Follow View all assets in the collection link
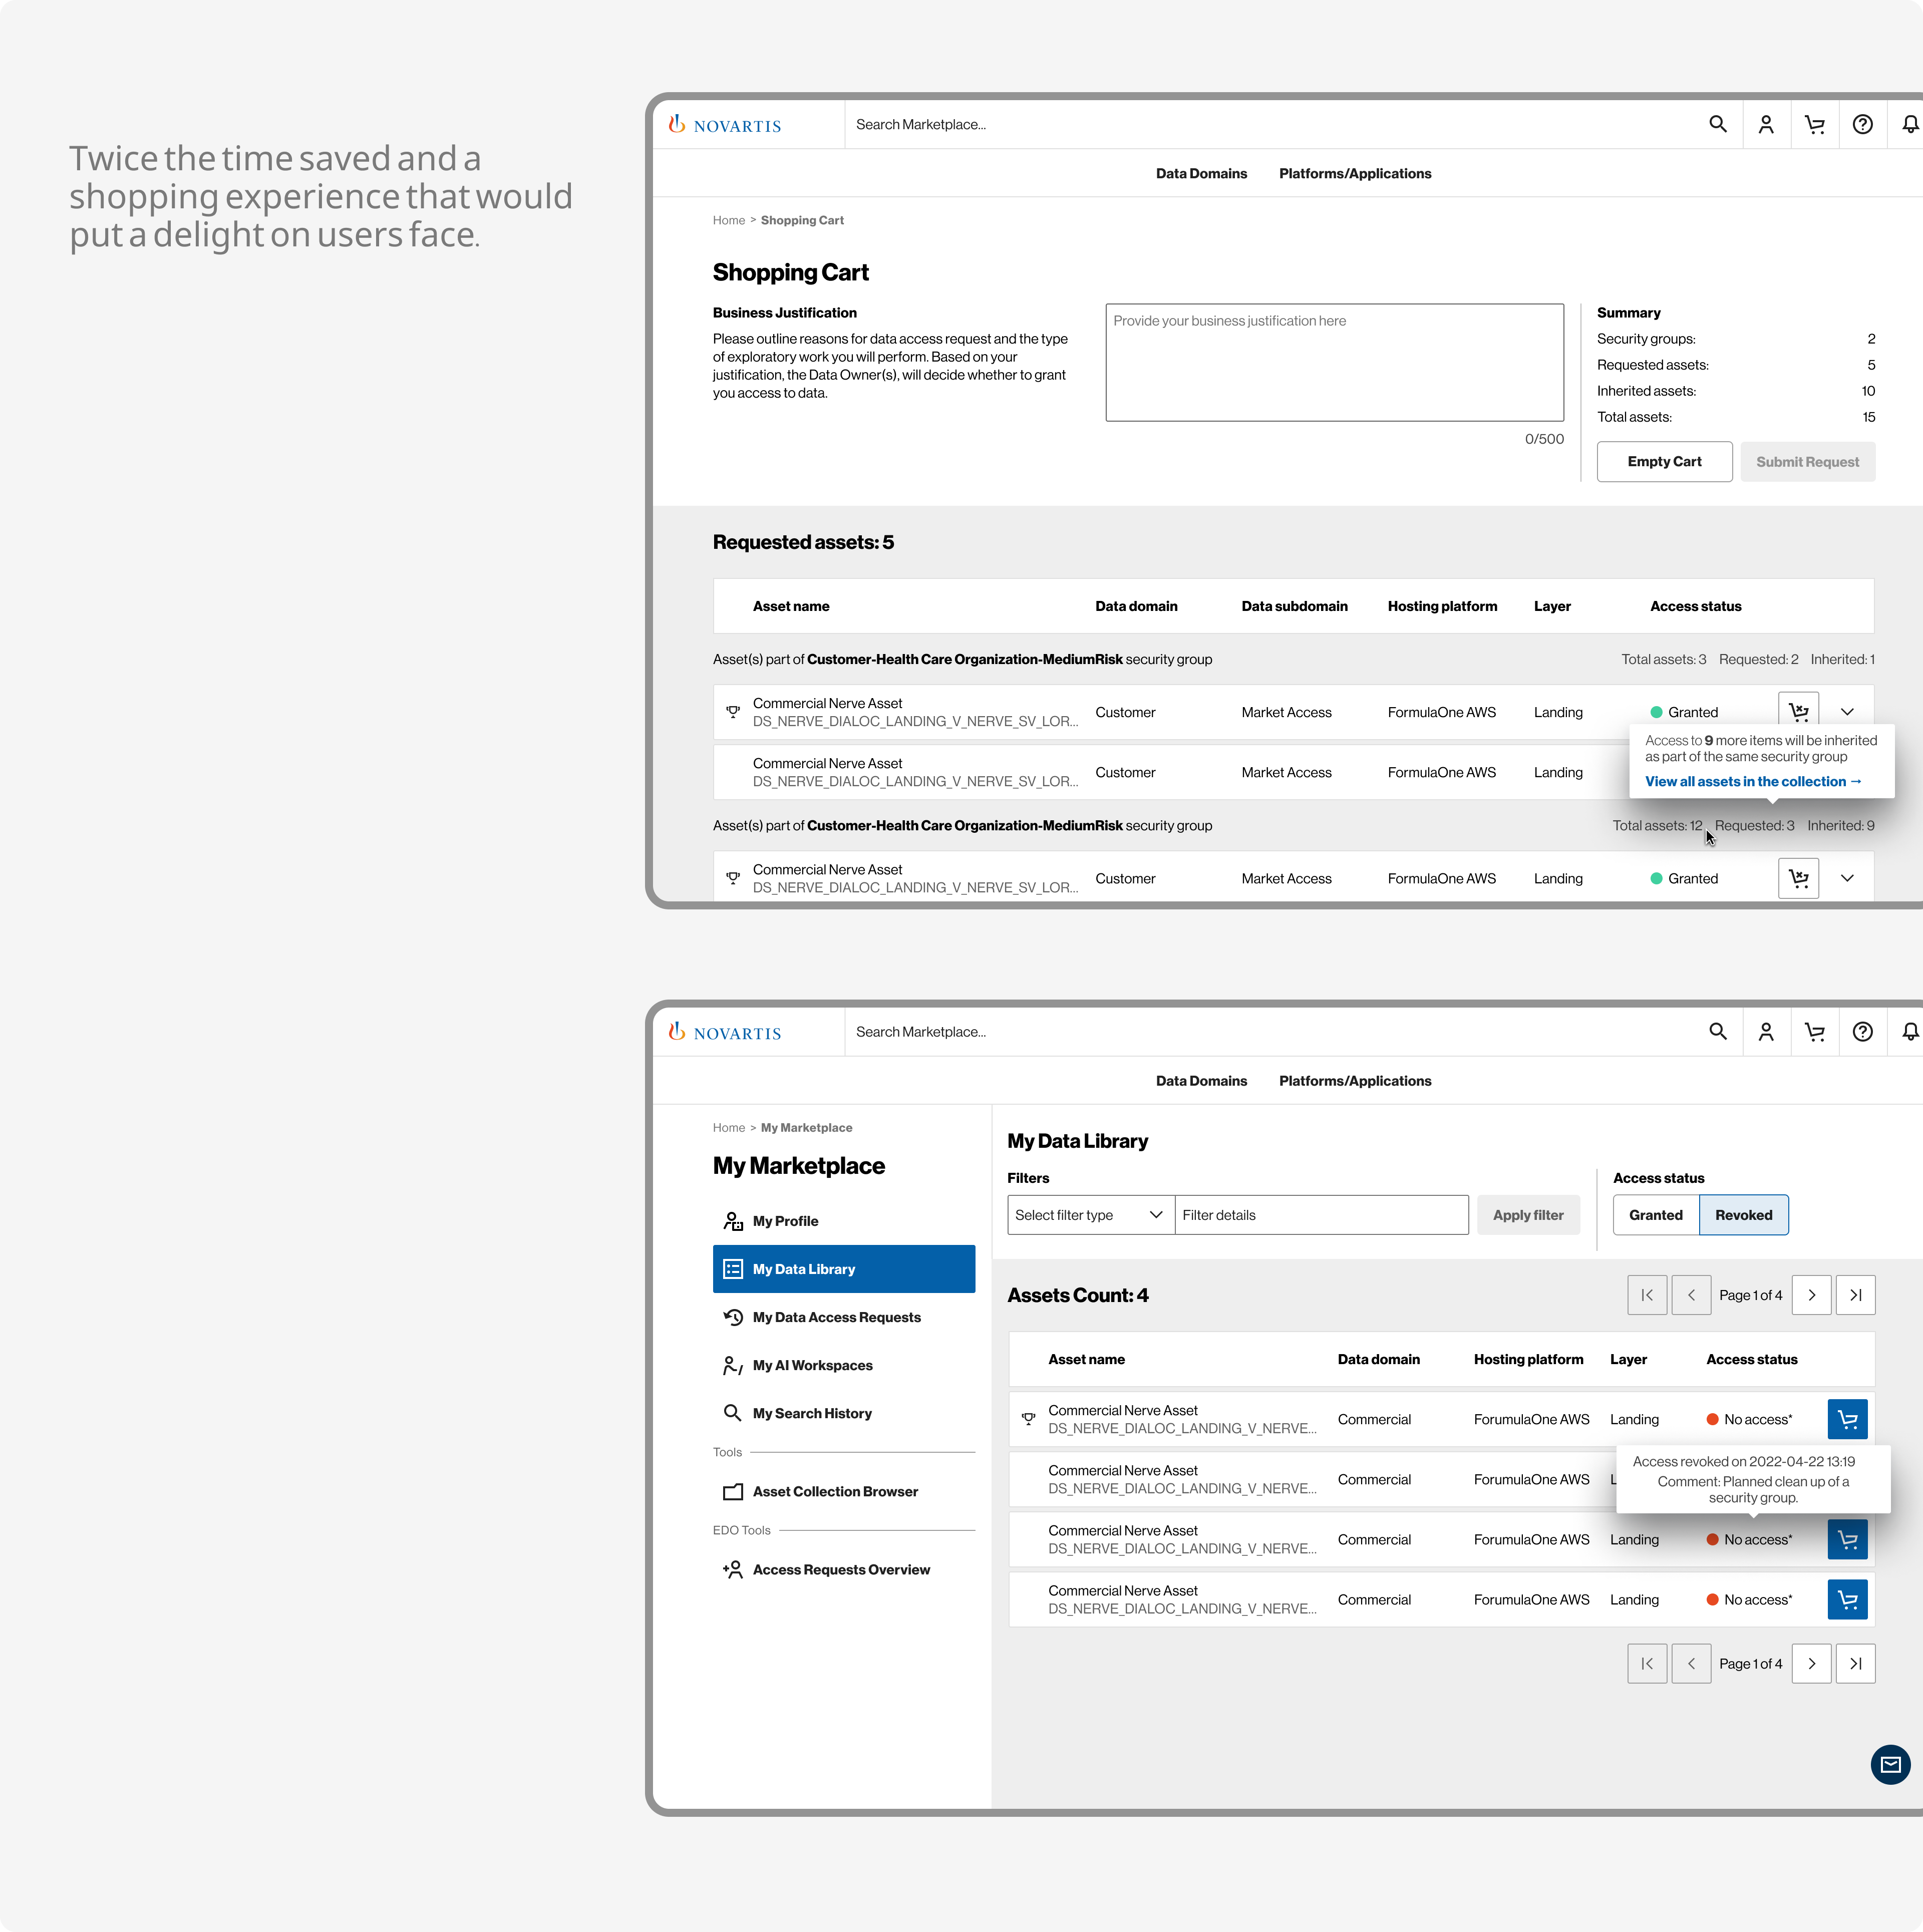The height and width of the screenshot is (1932, 1923). pos(1753,781)
